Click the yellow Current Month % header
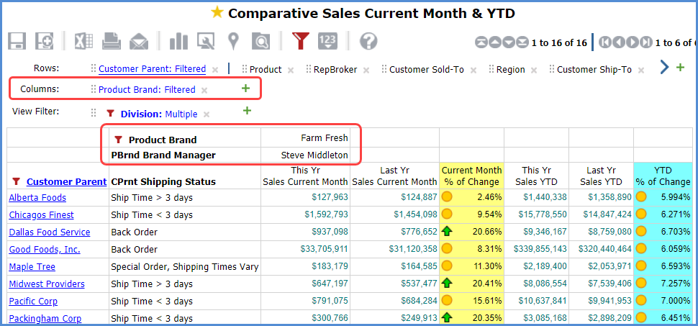This screenshot has width=698, height=326. (x=471, y=176)
